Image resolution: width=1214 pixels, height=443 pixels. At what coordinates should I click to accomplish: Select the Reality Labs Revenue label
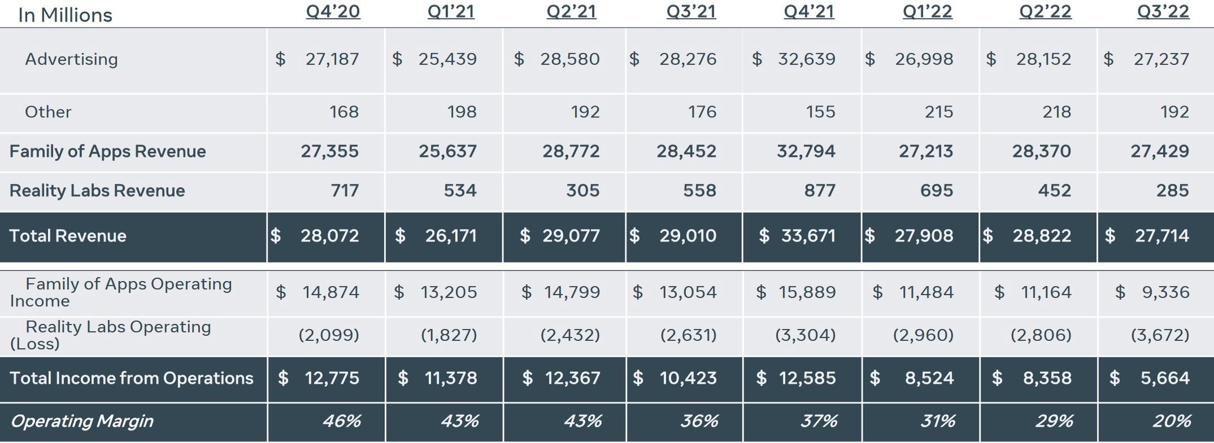coord(97,191)
